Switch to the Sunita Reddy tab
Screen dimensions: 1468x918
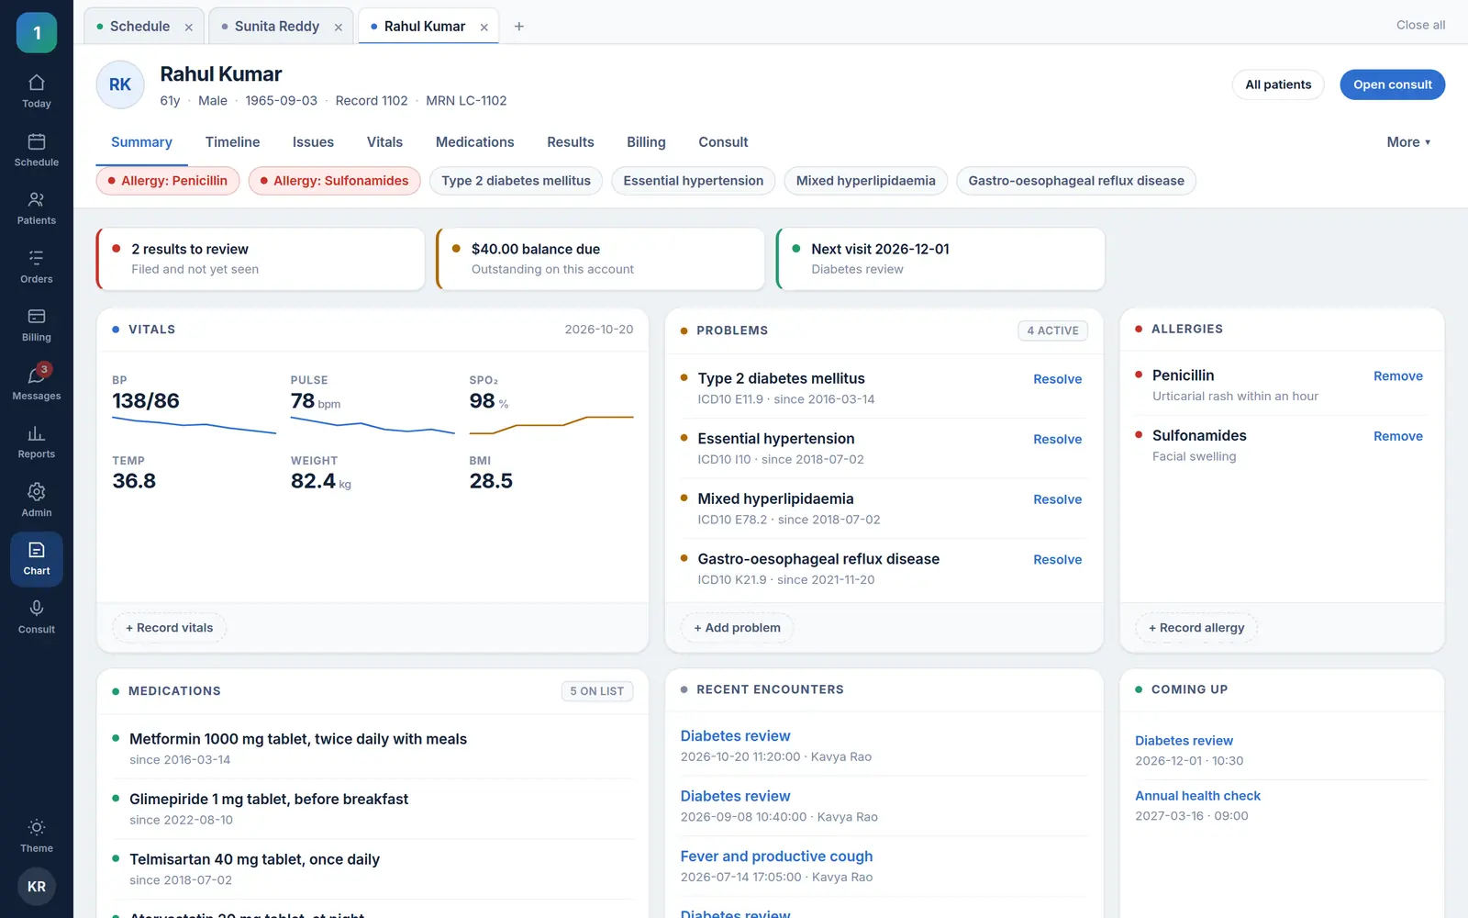point(277,27)
